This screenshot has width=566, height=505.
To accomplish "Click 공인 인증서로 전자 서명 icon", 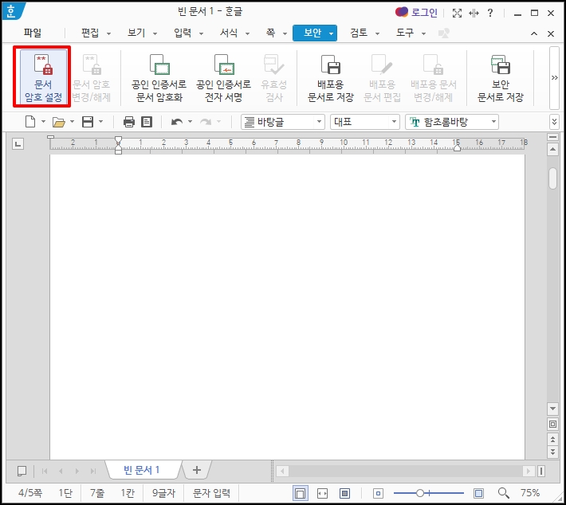I will click(x=224, y=65).
